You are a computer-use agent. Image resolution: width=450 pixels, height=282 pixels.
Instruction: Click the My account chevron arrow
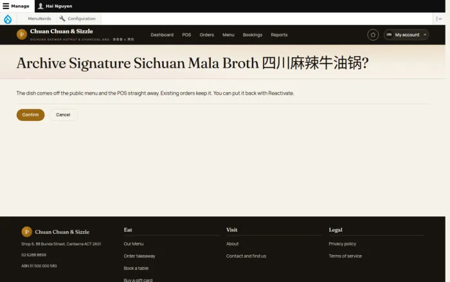(x=425, y=35)
